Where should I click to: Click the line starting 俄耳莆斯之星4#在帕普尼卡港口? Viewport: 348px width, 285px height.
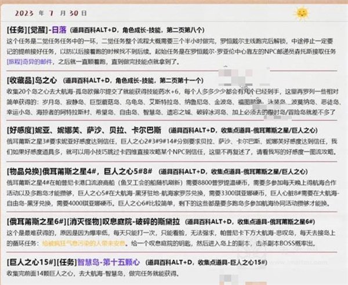[171, 182]
